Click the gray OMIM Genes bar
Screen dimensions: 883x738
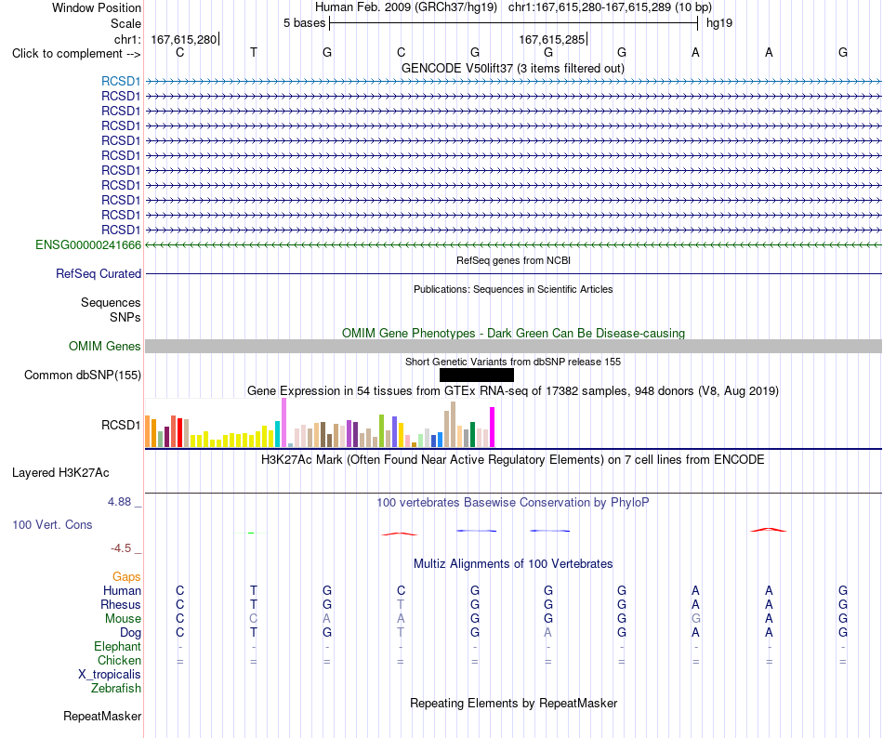[x=513, y=346]
